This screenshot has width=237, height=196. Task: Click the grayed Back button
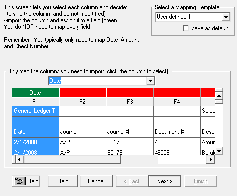pos(132,181)
